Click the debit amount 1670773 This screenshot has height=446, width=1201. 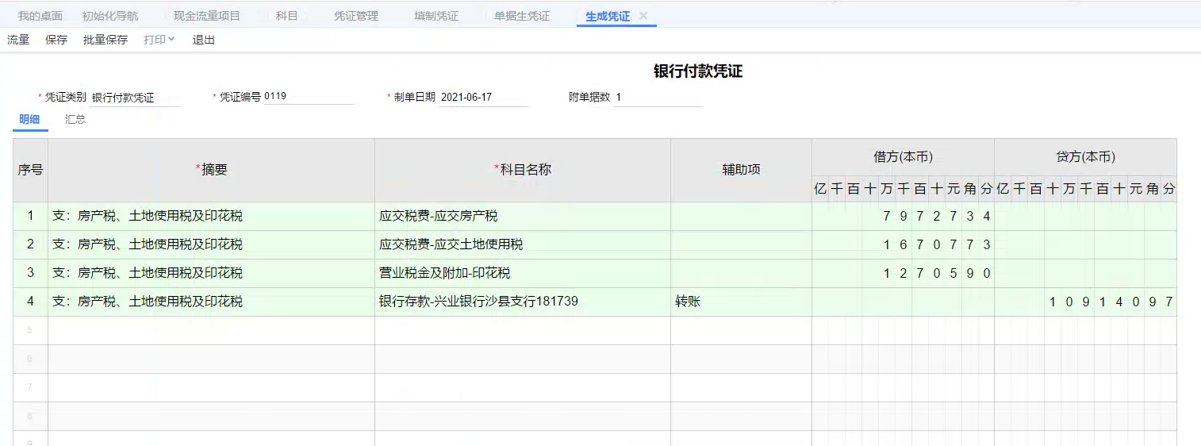tap(903, 244)
